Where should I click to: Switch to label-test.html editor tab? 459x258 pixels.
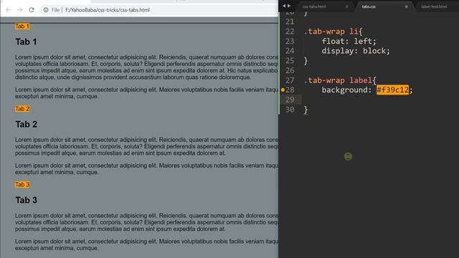point(434,6)
